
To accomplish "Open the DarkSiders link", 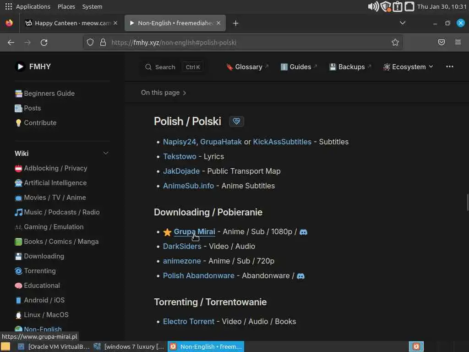I will (182, 246).
